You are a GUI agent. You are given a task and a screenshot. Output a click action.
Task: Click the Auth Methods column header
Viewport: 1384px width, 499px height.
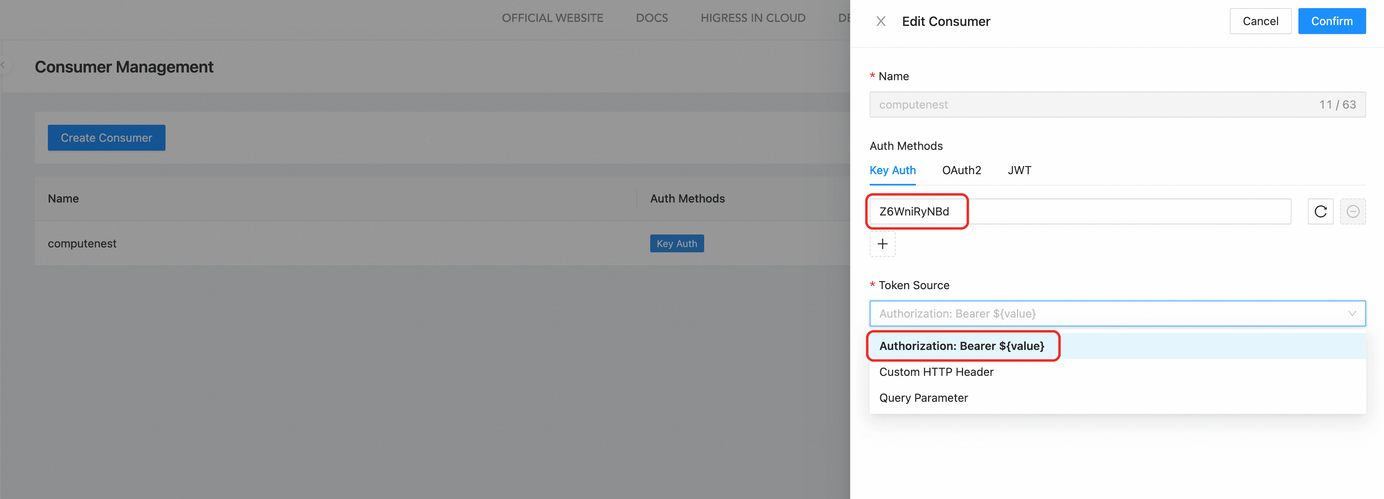pos(687,198)
